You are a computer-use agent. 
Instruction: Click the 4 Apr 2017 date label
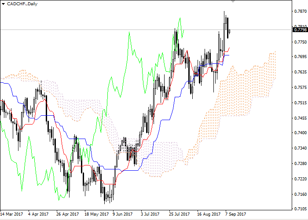38,214
